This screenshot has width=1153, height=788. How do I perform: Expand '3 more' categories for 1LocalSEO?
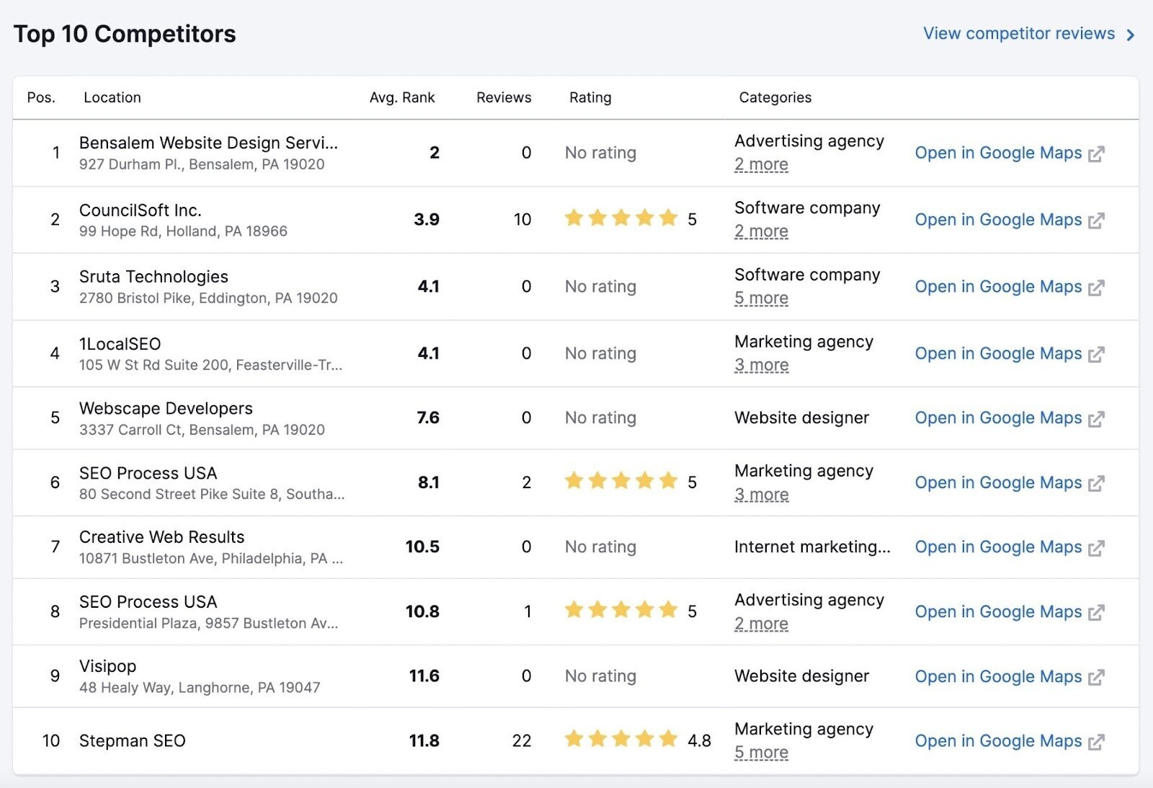coord(761,366)
